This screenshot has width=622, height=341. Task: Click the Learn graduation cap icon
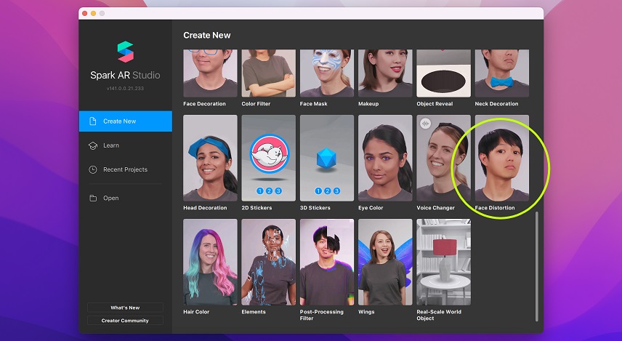(x=93, y=145)
